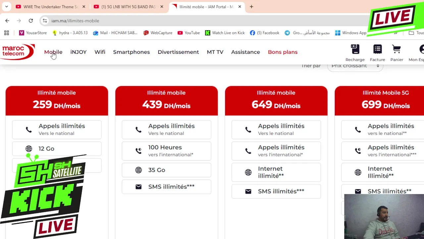
Task: Open the Chrome tab search dropdown arrow
Action: click(6, 7)
